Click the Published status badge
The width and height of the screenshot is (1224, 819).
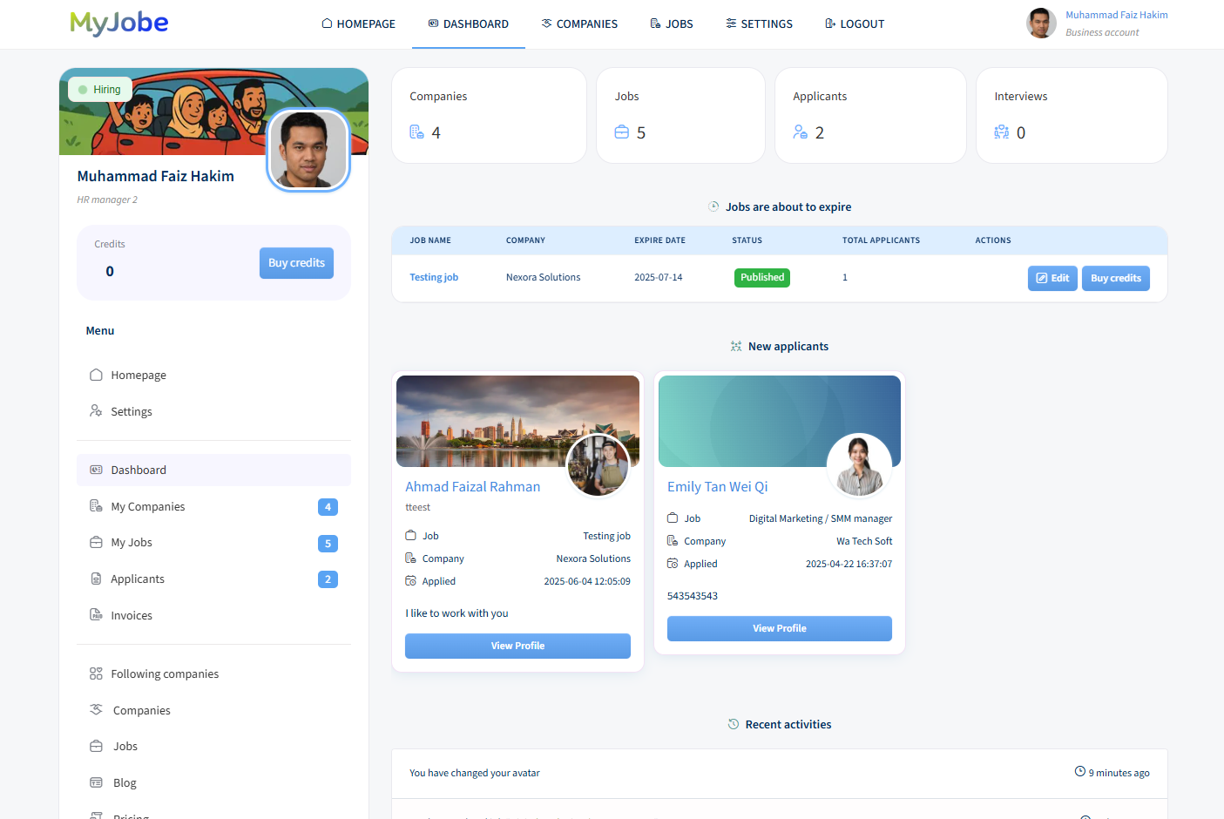click(762, 277)
